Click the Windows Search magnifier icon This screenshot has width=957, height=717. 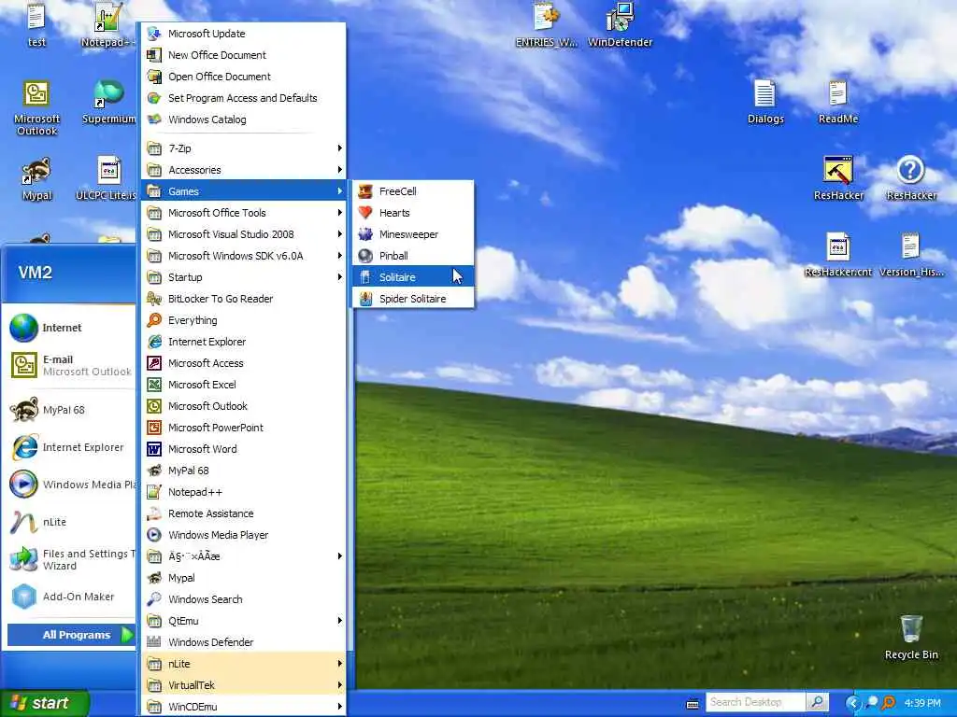click(x=154, y=599)
